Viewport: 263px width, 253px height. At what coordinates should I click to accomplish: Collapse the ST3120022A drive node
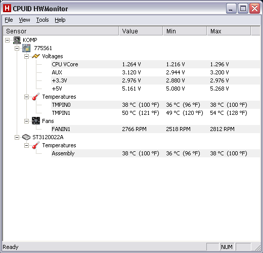click(x=17, y=137)
